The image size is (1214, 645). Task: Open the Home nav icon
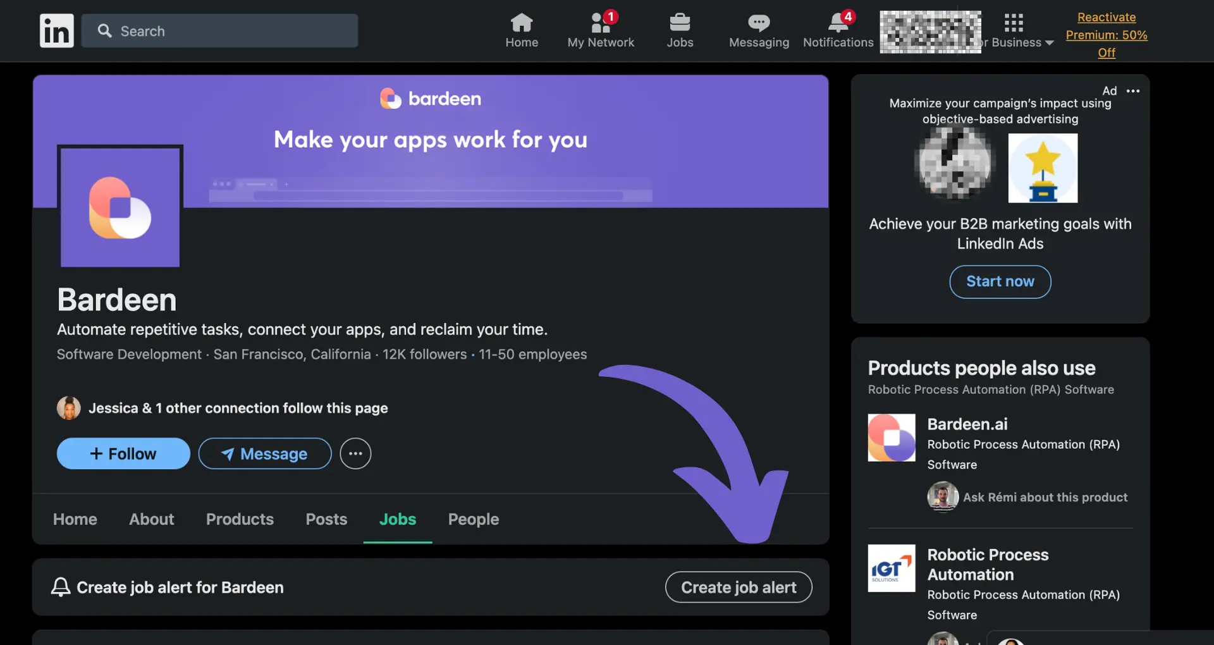pyautogui.click(x=522, y=23)
